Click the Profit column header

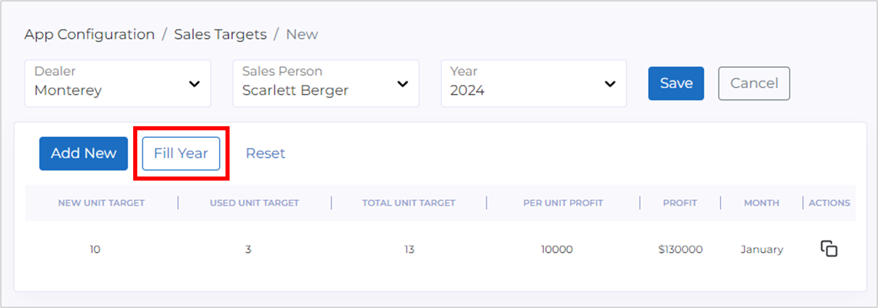(680, 203)
